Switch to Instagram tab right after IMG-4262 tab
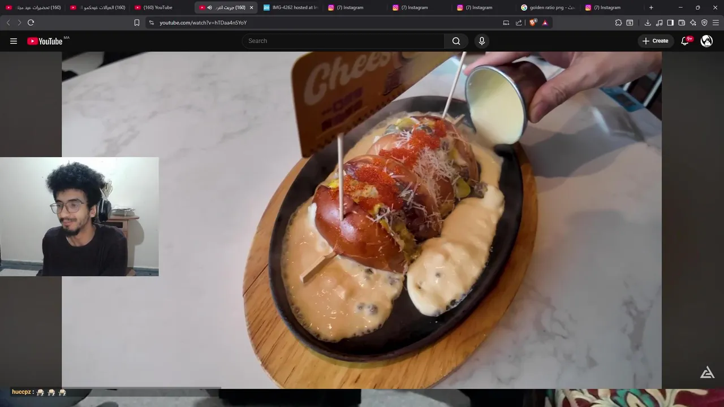Screen dimensions: 724x407 pos(355,7)
